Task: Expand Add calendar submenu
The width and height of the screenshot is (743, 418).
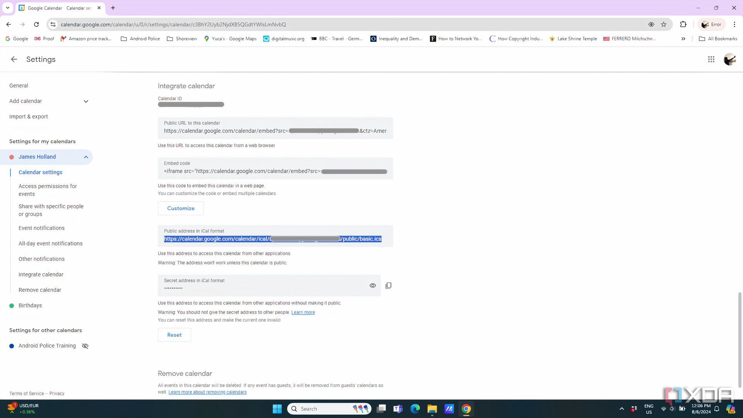Action: [86, 101]
